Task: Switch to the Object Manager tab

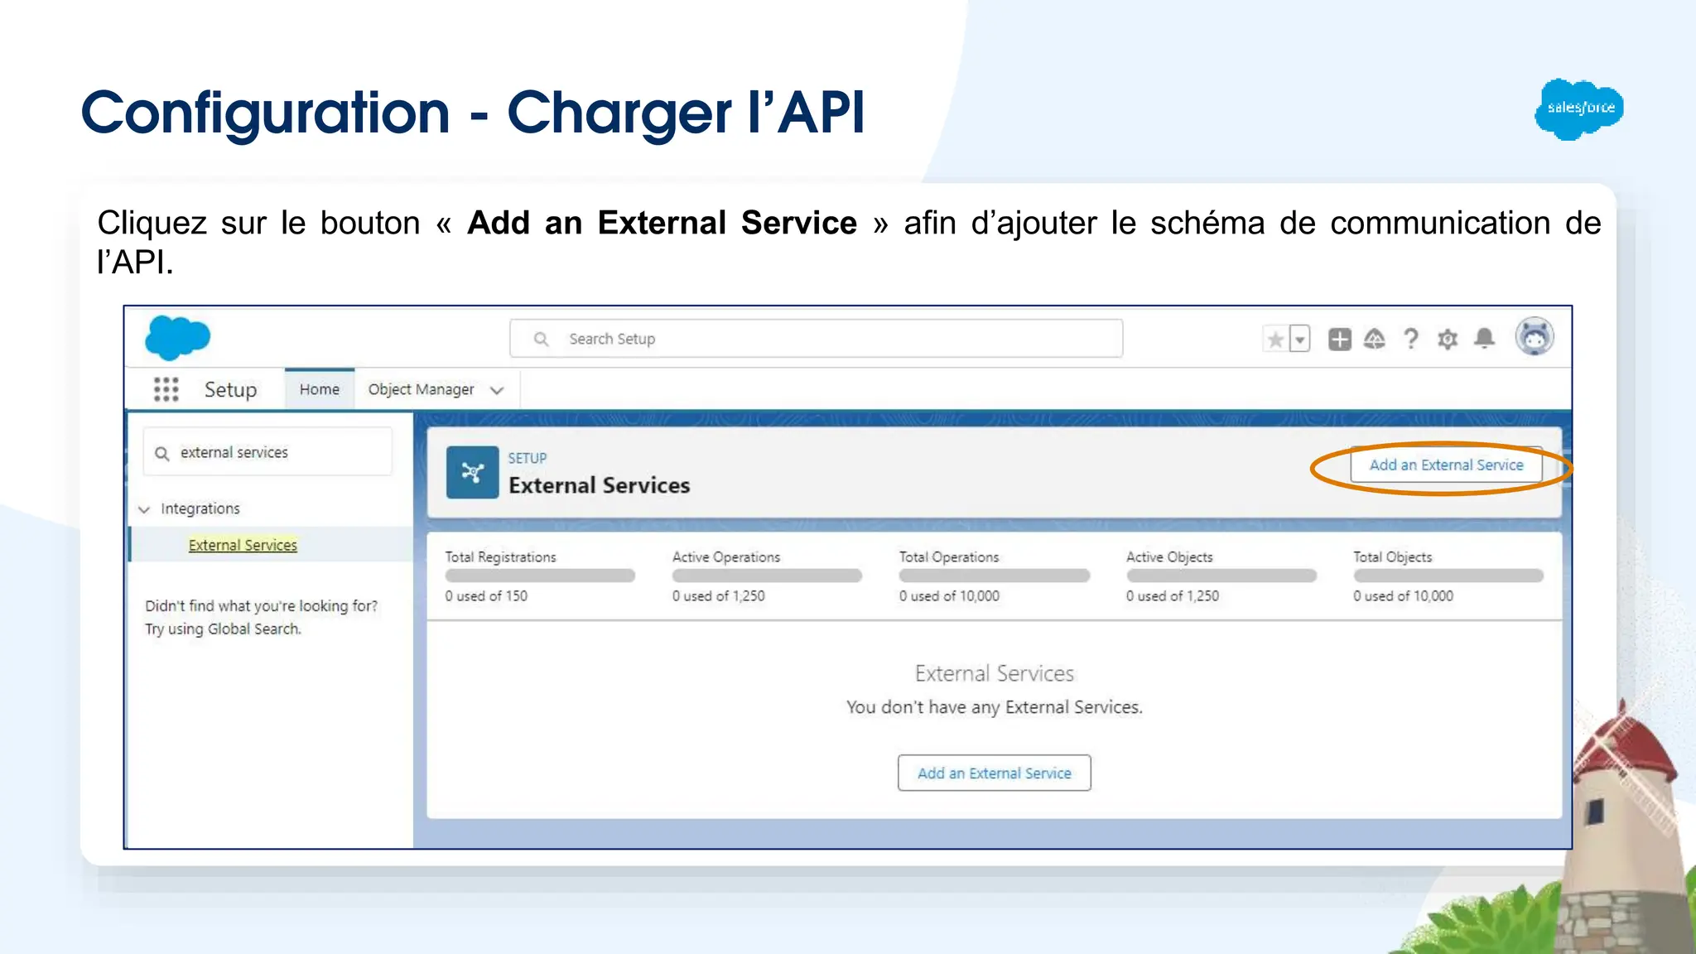Action: click(421, 389)
